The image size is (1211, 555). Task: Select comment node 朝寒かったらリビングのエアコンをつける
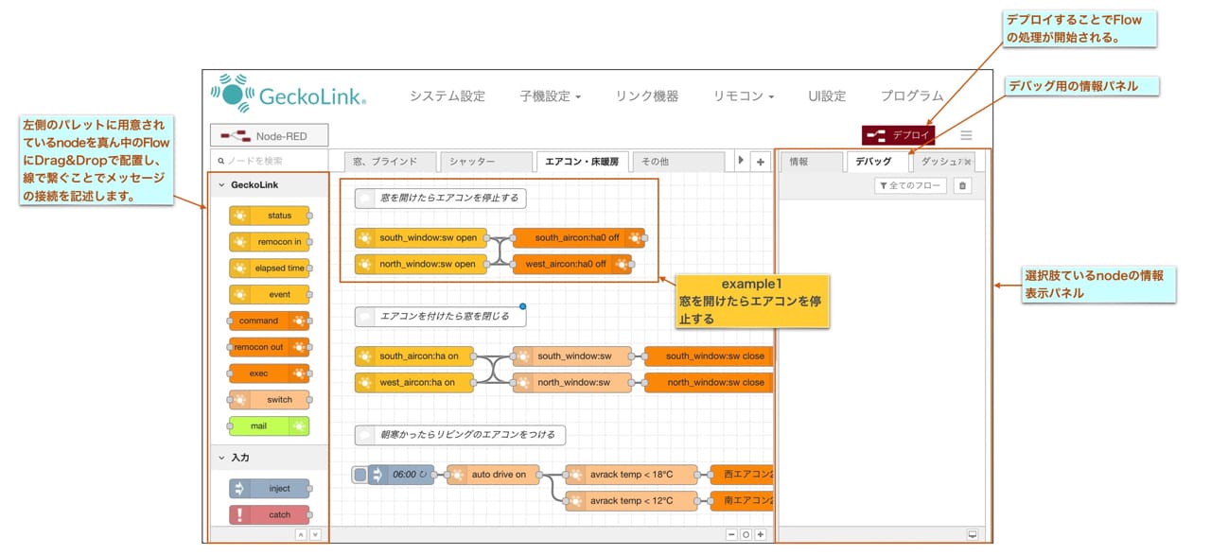point(461,435)
